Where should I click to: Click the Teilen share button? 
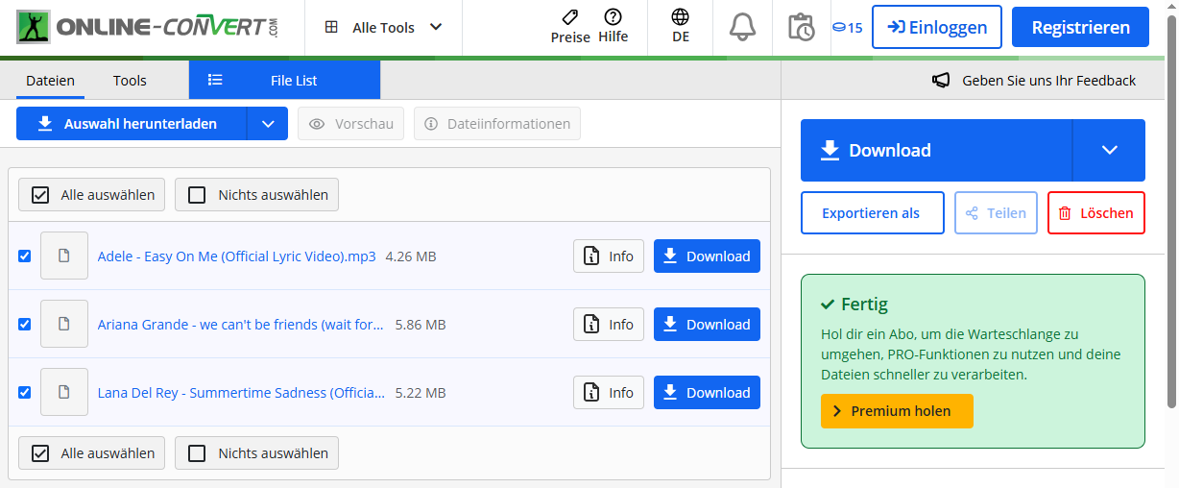pos(997,213)
